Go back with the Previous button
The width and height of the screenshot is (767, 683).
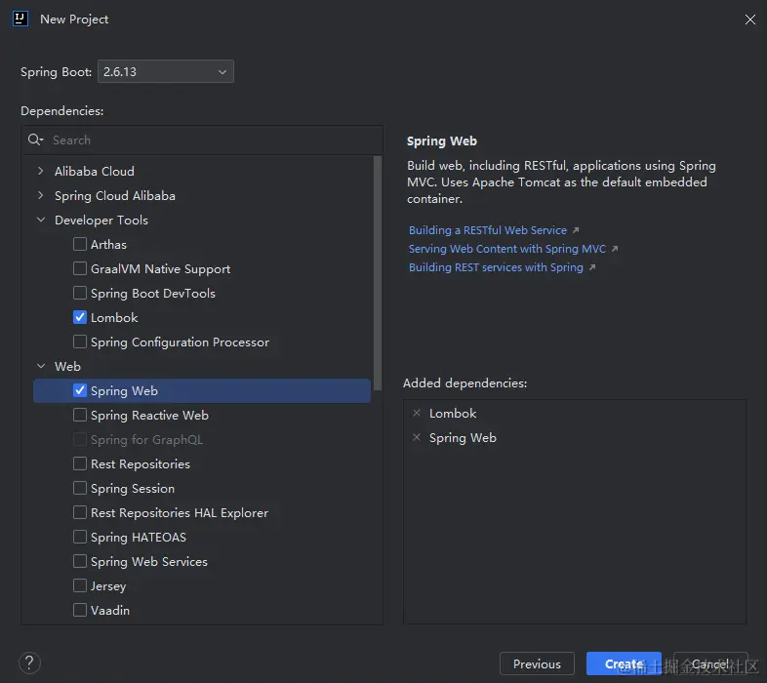[537, 663]
